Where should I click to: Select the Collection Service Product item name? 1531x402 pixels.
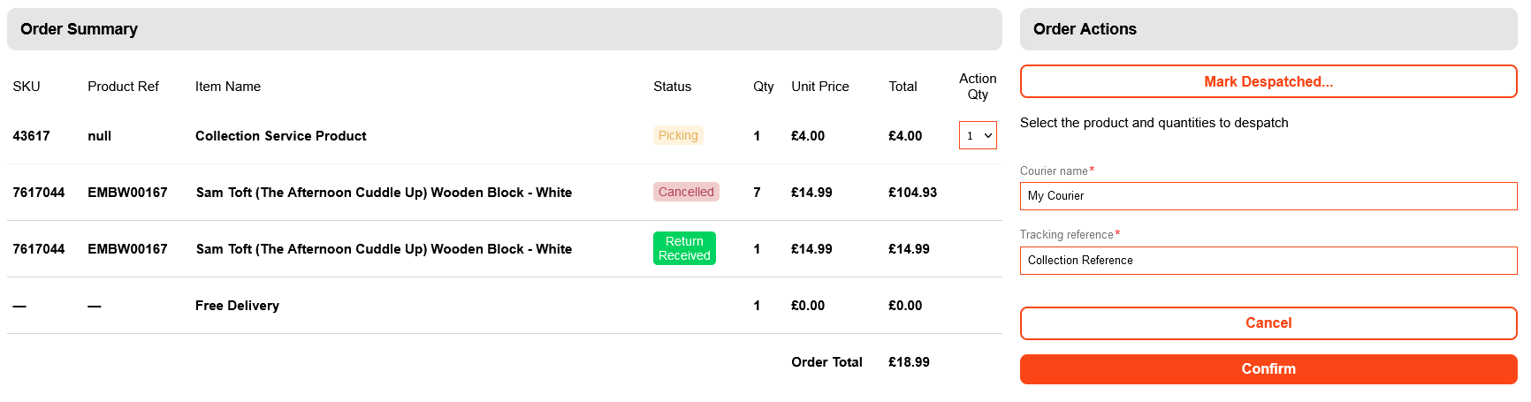point(280,136)
